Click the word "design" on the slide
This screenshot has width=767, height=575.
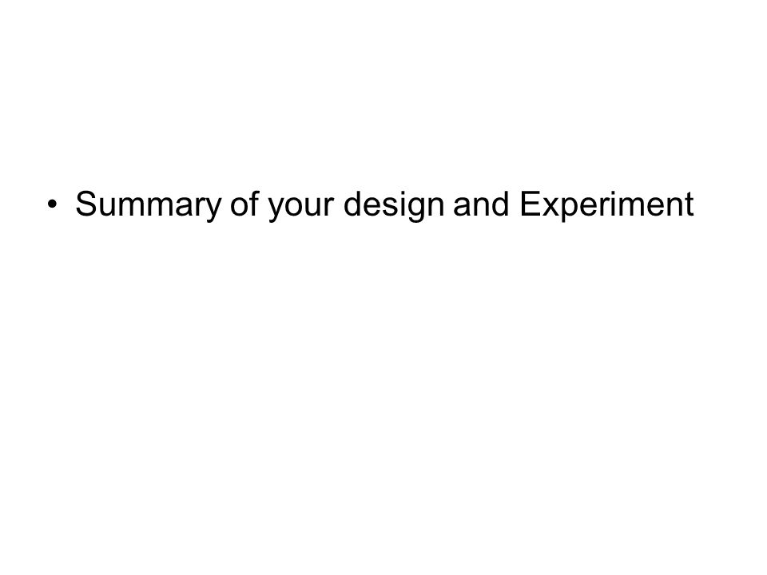pyautogui.click(x=394, y=206)
